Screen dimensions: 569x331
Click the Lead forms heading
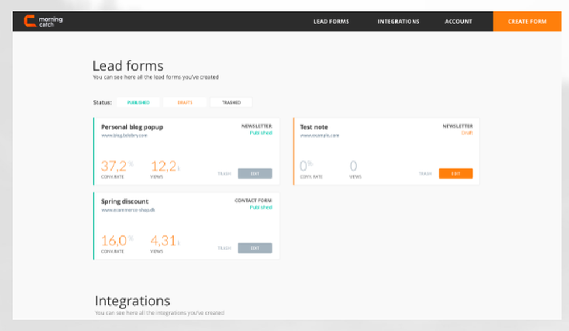[127, 65]
